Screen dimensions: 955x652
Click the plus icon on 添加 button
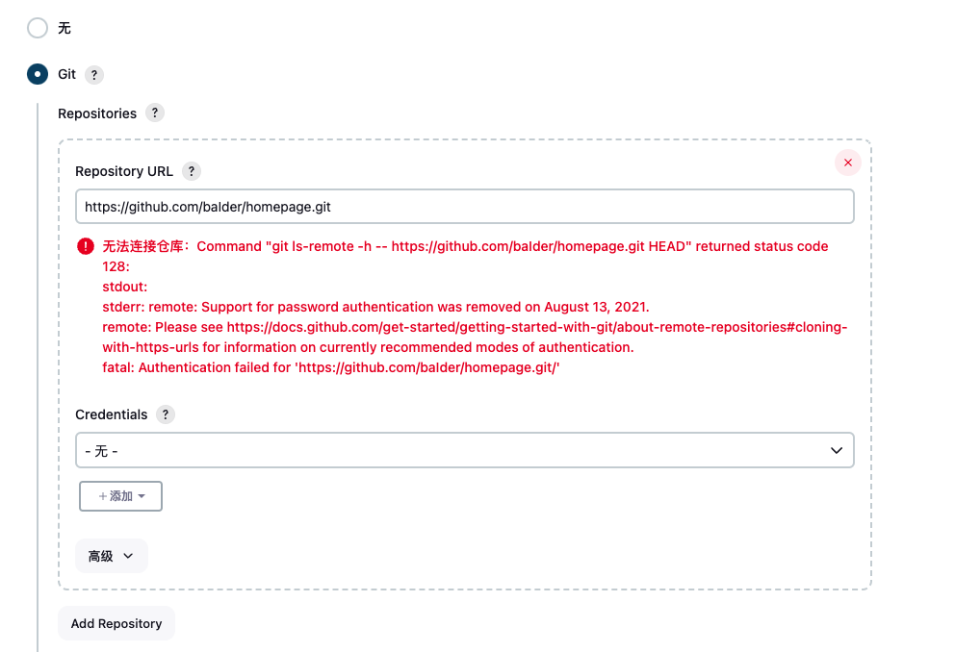coord(103,496)
